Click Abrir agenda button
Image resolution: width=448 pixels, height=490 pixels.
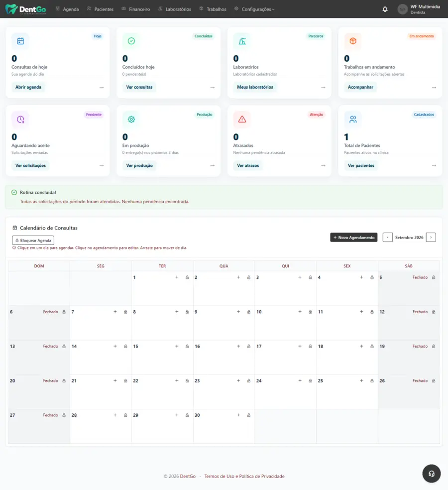pyautogui.click(x=28, y=87)
